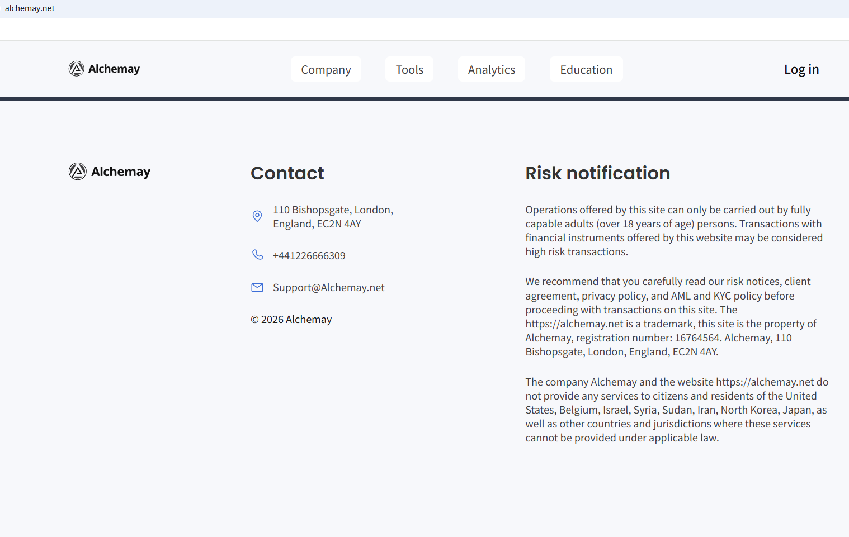849x537 pixels.
Task: Click the Alchemay logo icon in the header
Action: (x=77, y=69)
